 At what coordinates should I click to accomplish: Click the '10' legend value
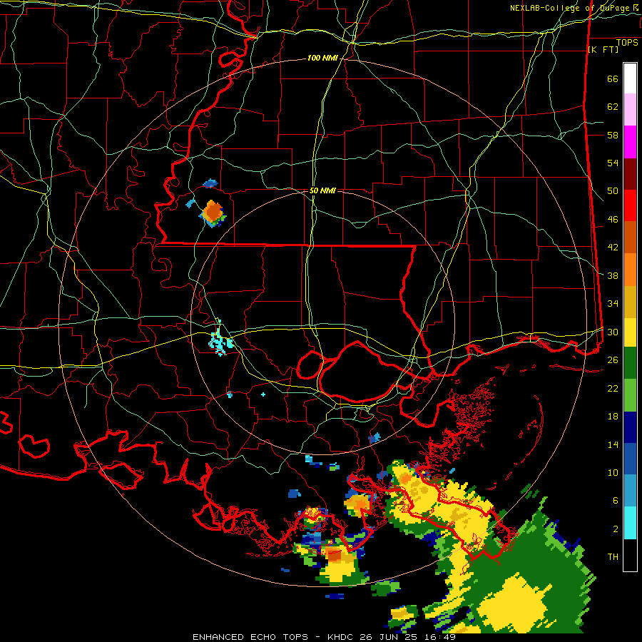coord(613,472)
